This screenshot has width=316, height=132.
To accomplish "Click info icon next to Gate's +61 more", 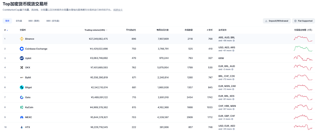I will [233, 99].
